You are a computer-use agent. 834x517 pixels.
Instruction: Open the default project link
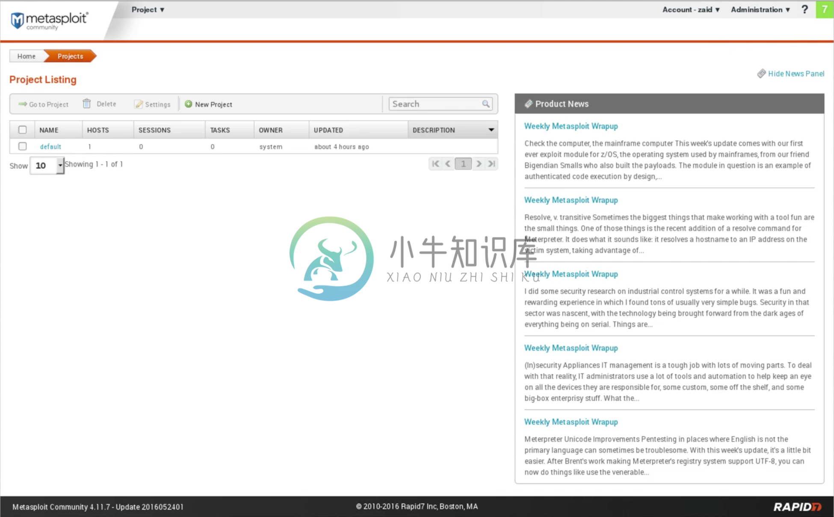tap(50, 147)
